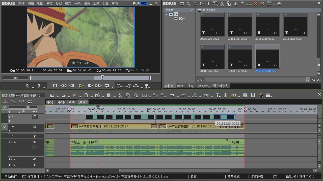Image resolution: width=323 pixels, height=181 pixels.
Task: Click the timeline Create Title T icon
Action: [217, 95]
